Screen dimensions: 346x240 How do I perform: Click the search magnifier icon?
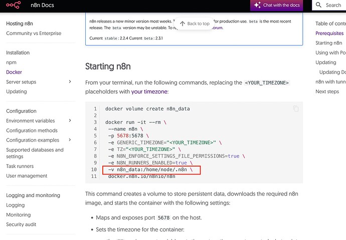pos(319,5)
